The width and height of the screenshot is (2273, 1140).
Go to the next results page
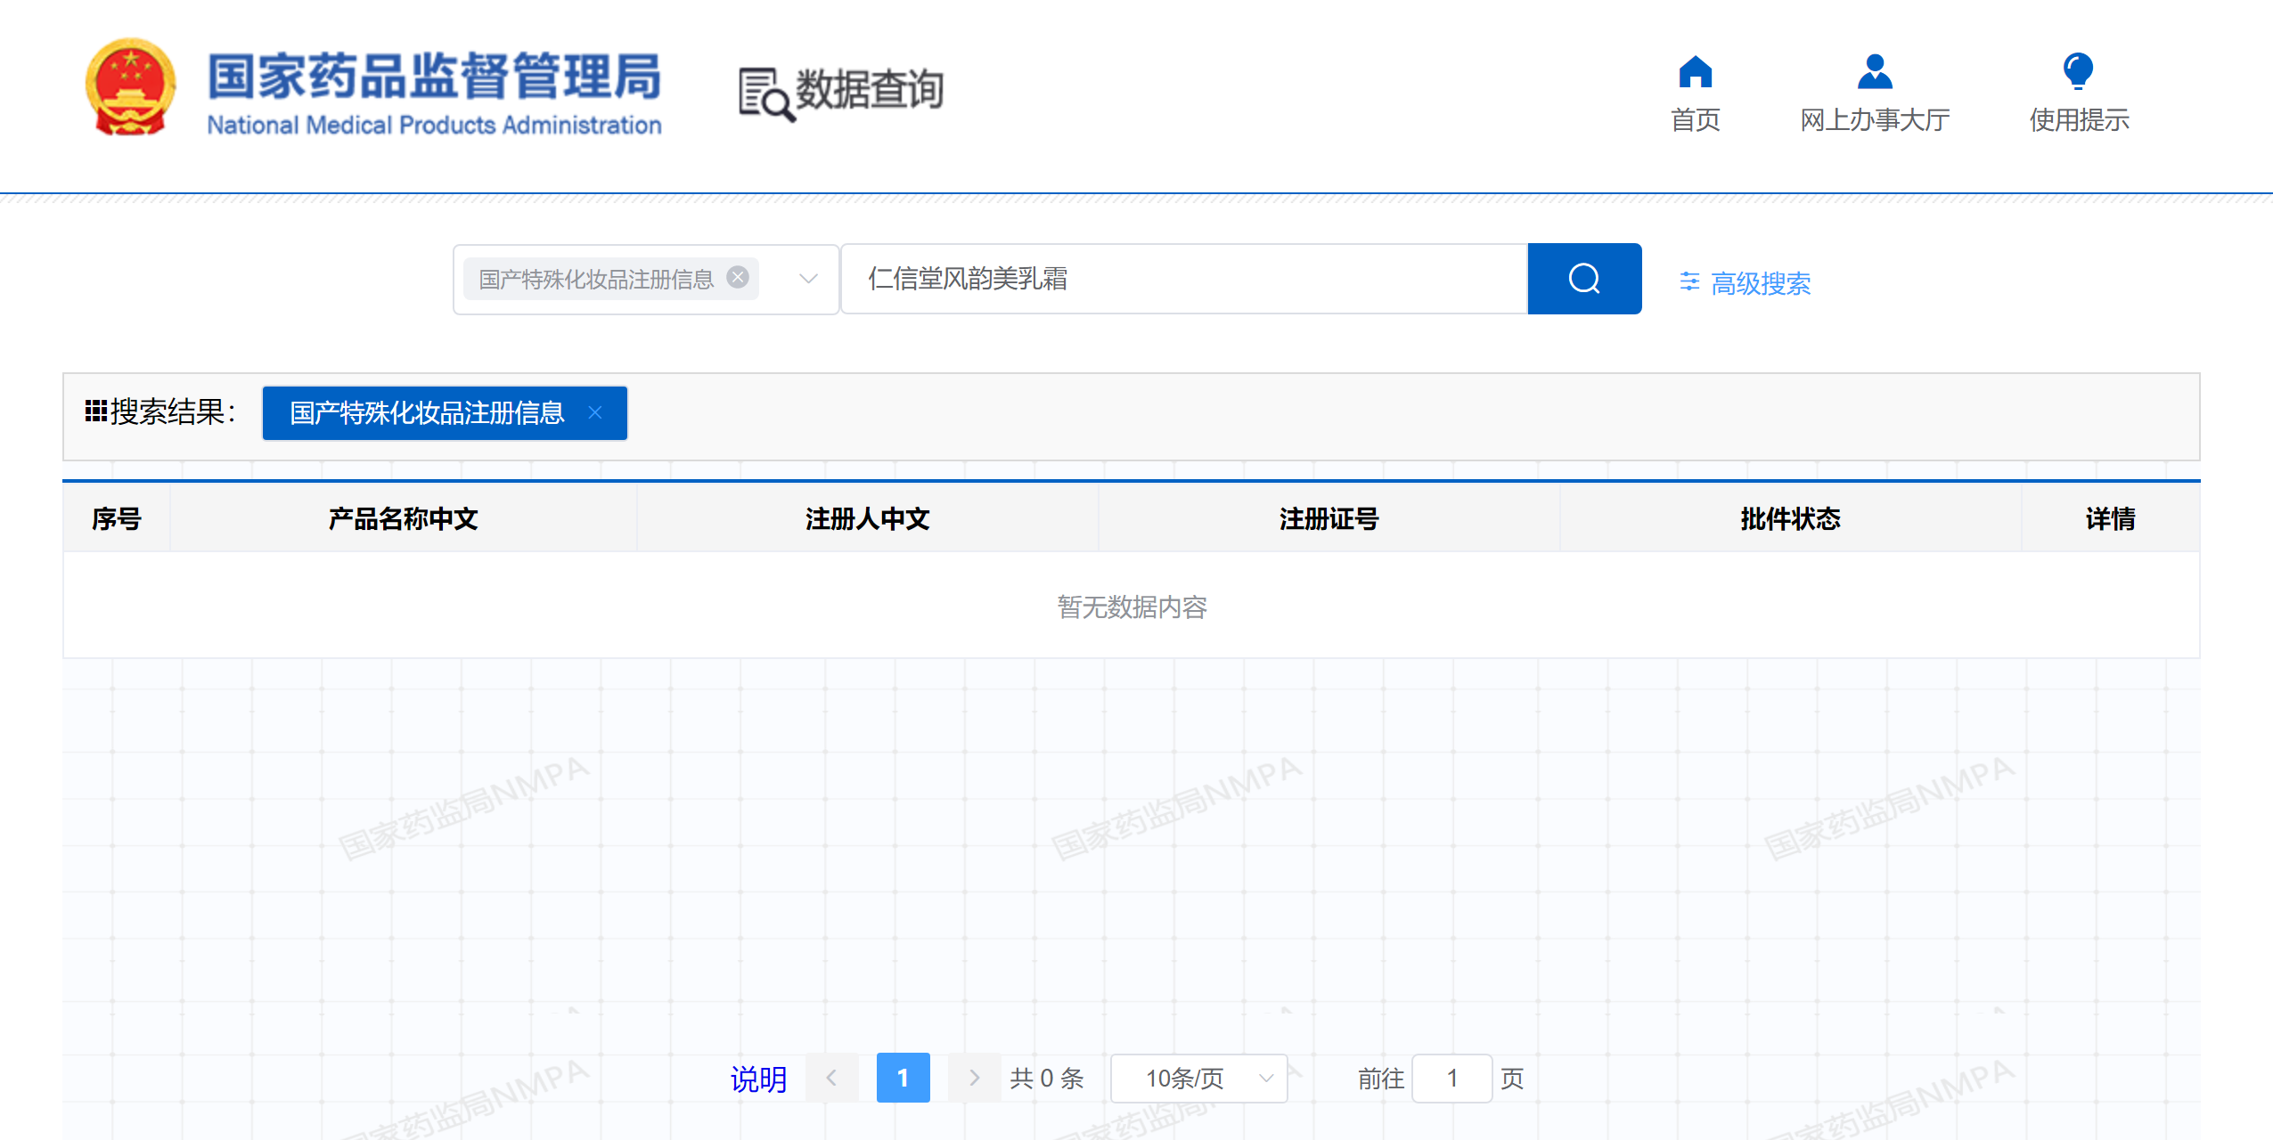click(x=974, y=1079)
